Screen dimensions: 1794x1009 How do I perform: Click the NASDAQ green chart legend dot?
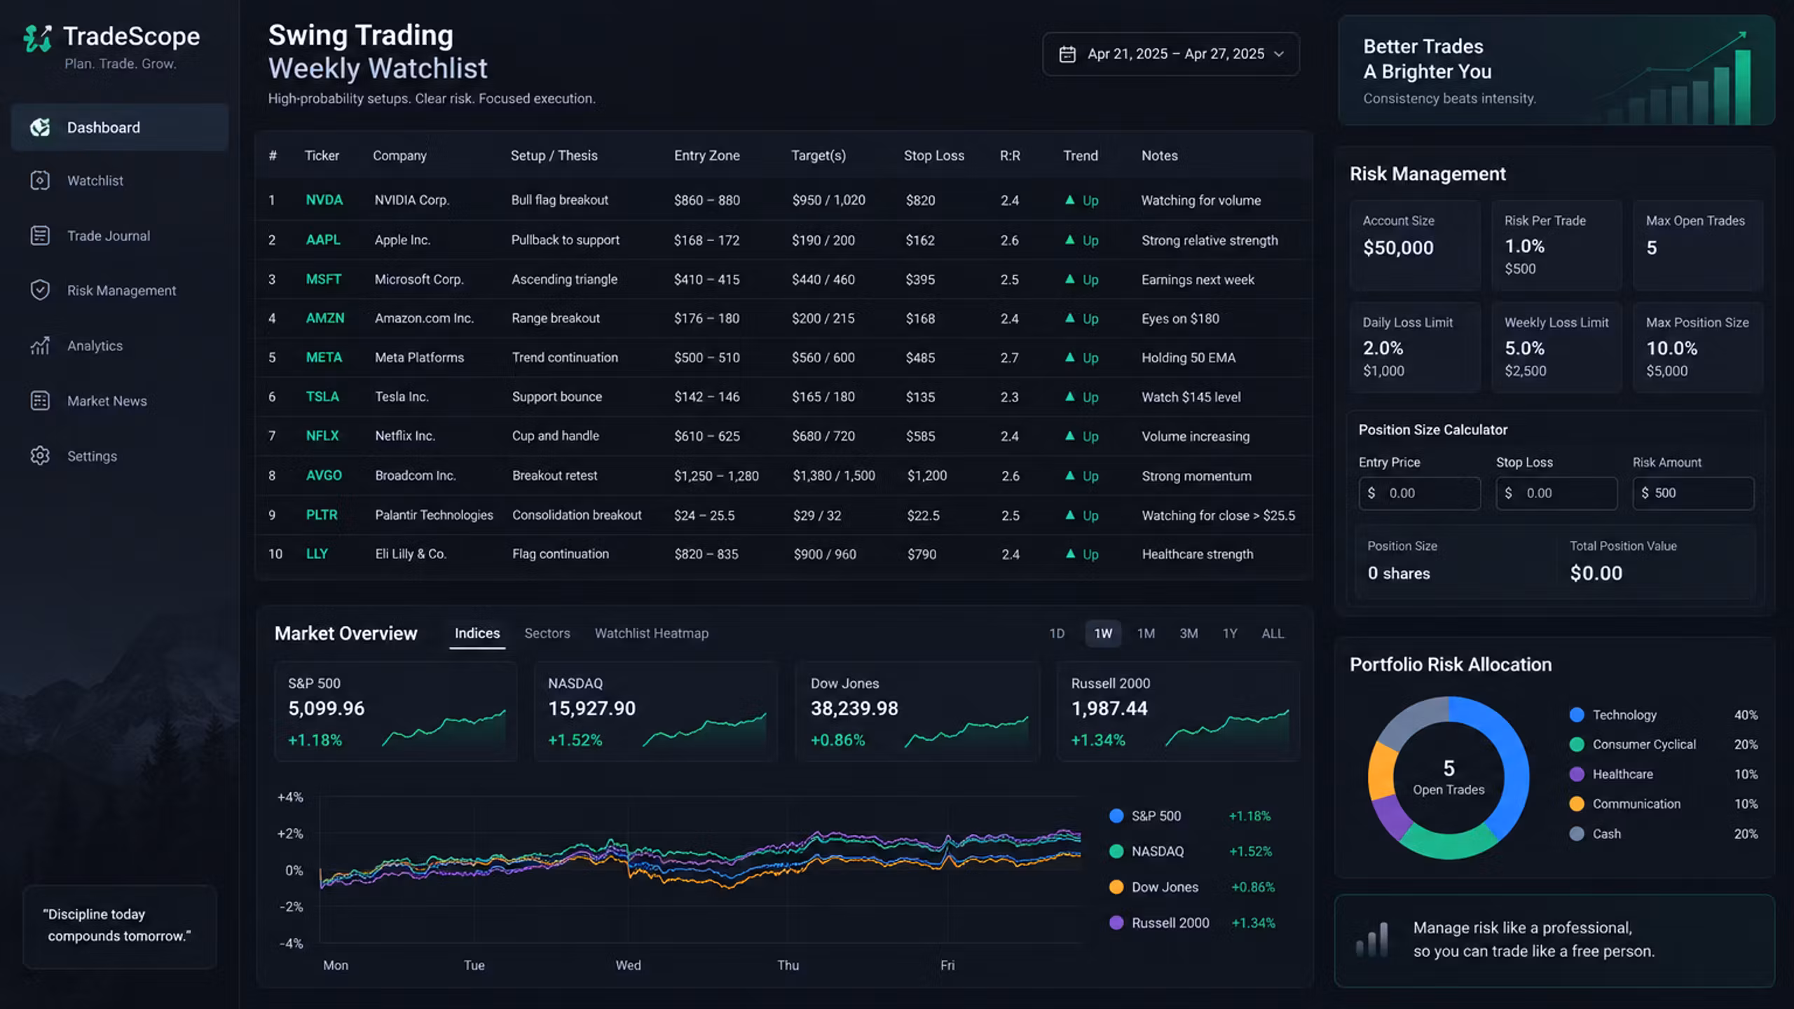[x=1116, y=851]
